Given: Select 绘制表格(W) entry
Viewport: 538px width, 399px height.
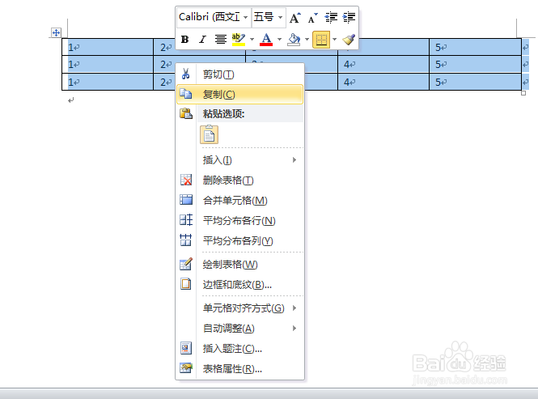Looking at the screenshot, I should point(239,265).
